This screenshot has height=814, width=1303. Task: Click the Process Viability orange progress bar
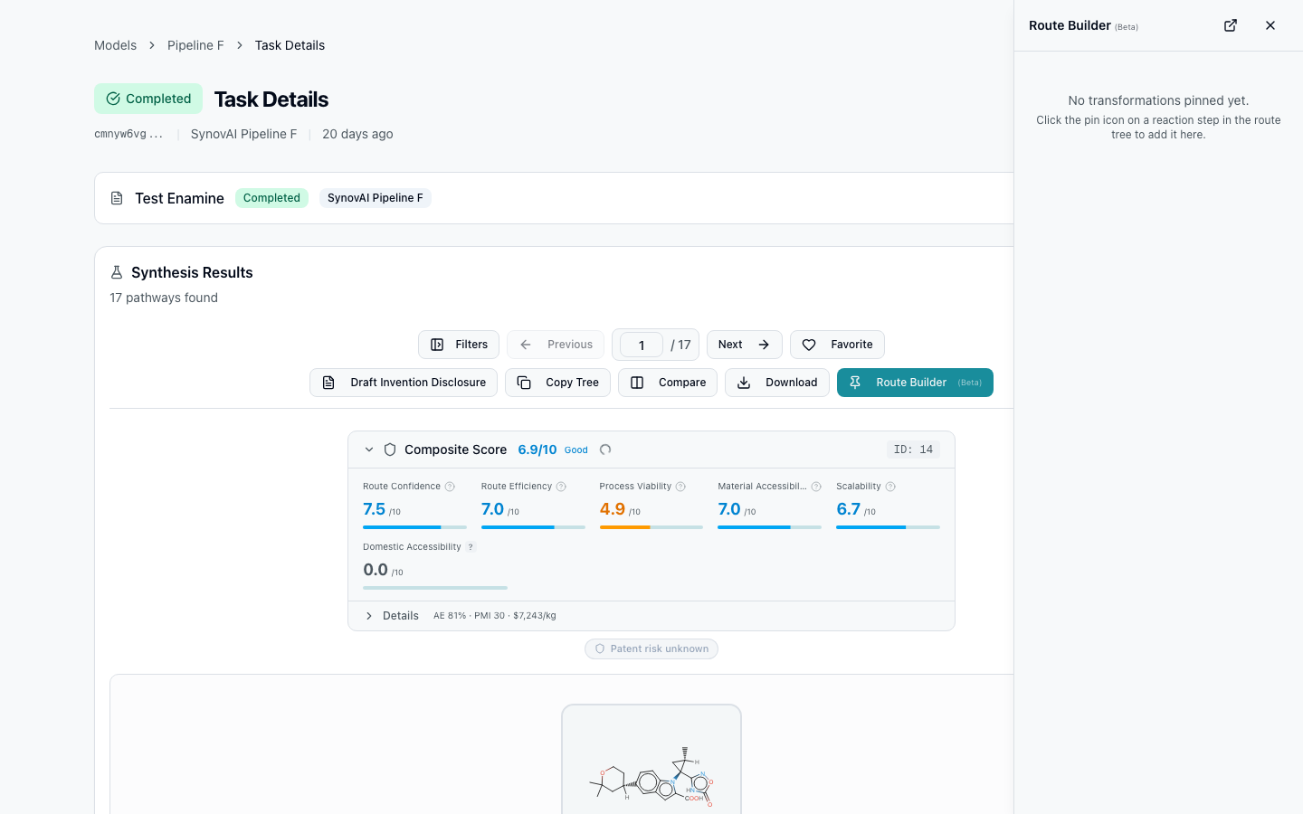pos(651,527)
